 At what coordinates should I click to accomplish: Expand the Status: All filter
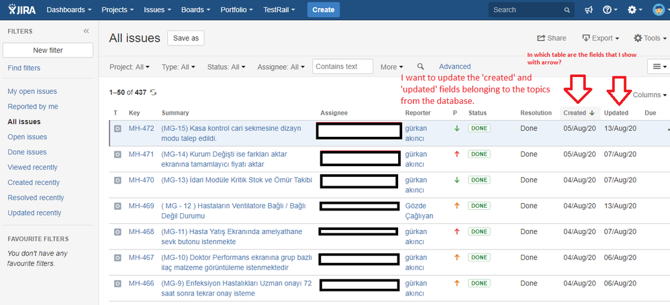coord(226,67)
